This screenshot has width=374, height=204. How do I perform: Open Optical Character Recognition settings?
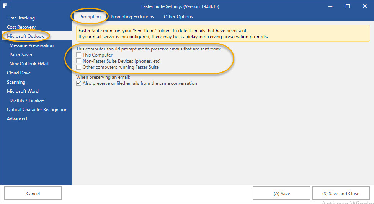click(x=37, y=110)
